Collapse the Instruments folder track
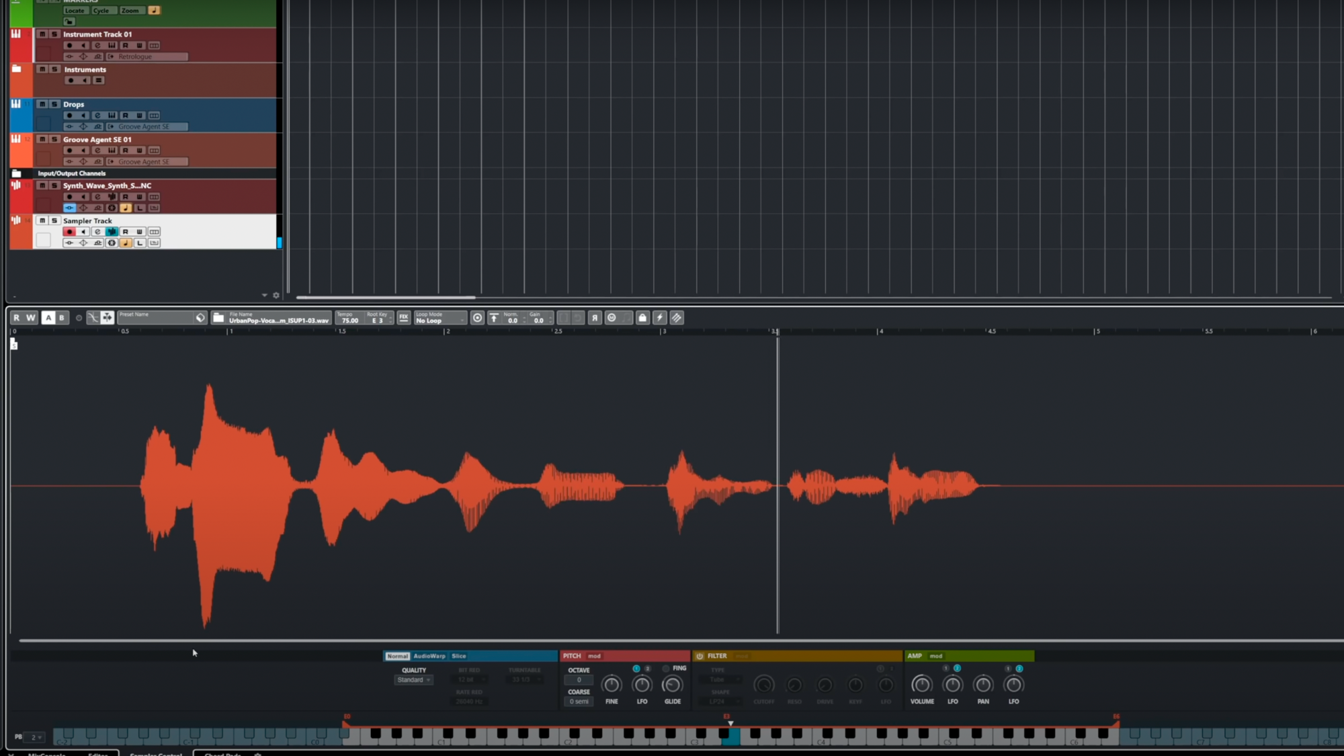 click(x=17, y=69)
